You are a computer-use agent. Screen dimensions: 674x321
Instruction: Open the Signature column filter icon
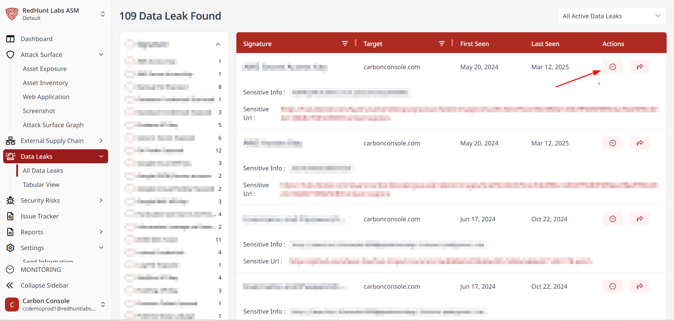(345, 44)
